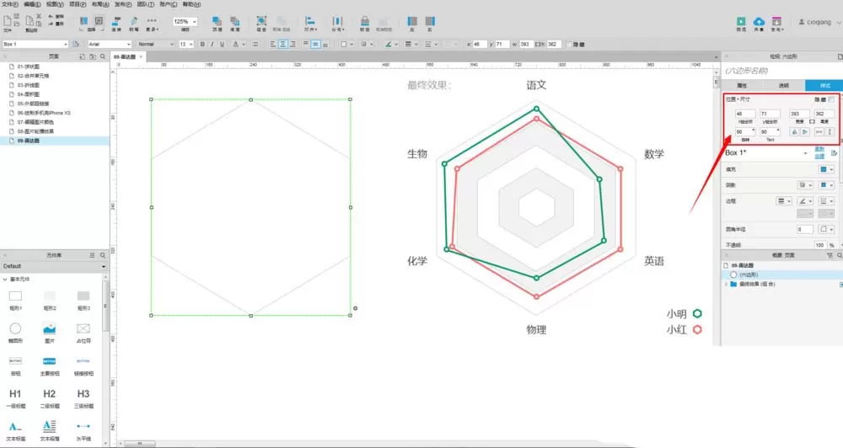Click the cloud share icon

coord(759,21)
